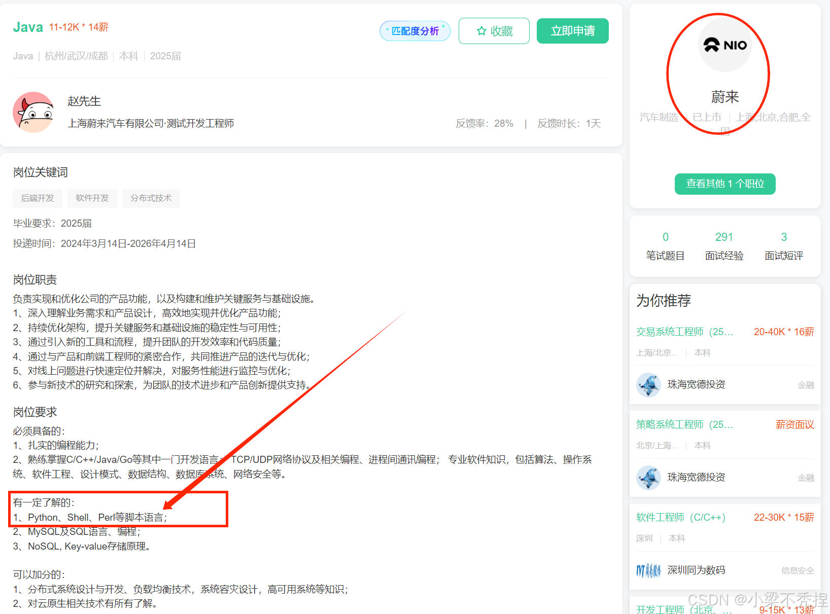
Task: Click the location text 杭州/武汉/成都
Action: [76, 56]
